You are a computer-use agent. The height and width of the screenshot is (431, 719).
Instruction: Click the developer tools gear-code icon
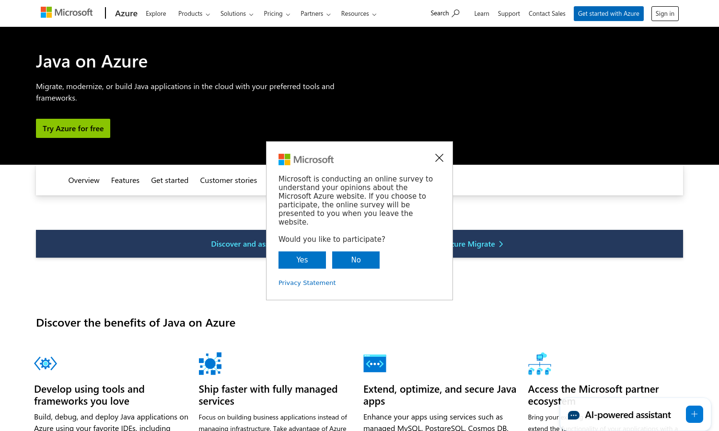[46, 364]
